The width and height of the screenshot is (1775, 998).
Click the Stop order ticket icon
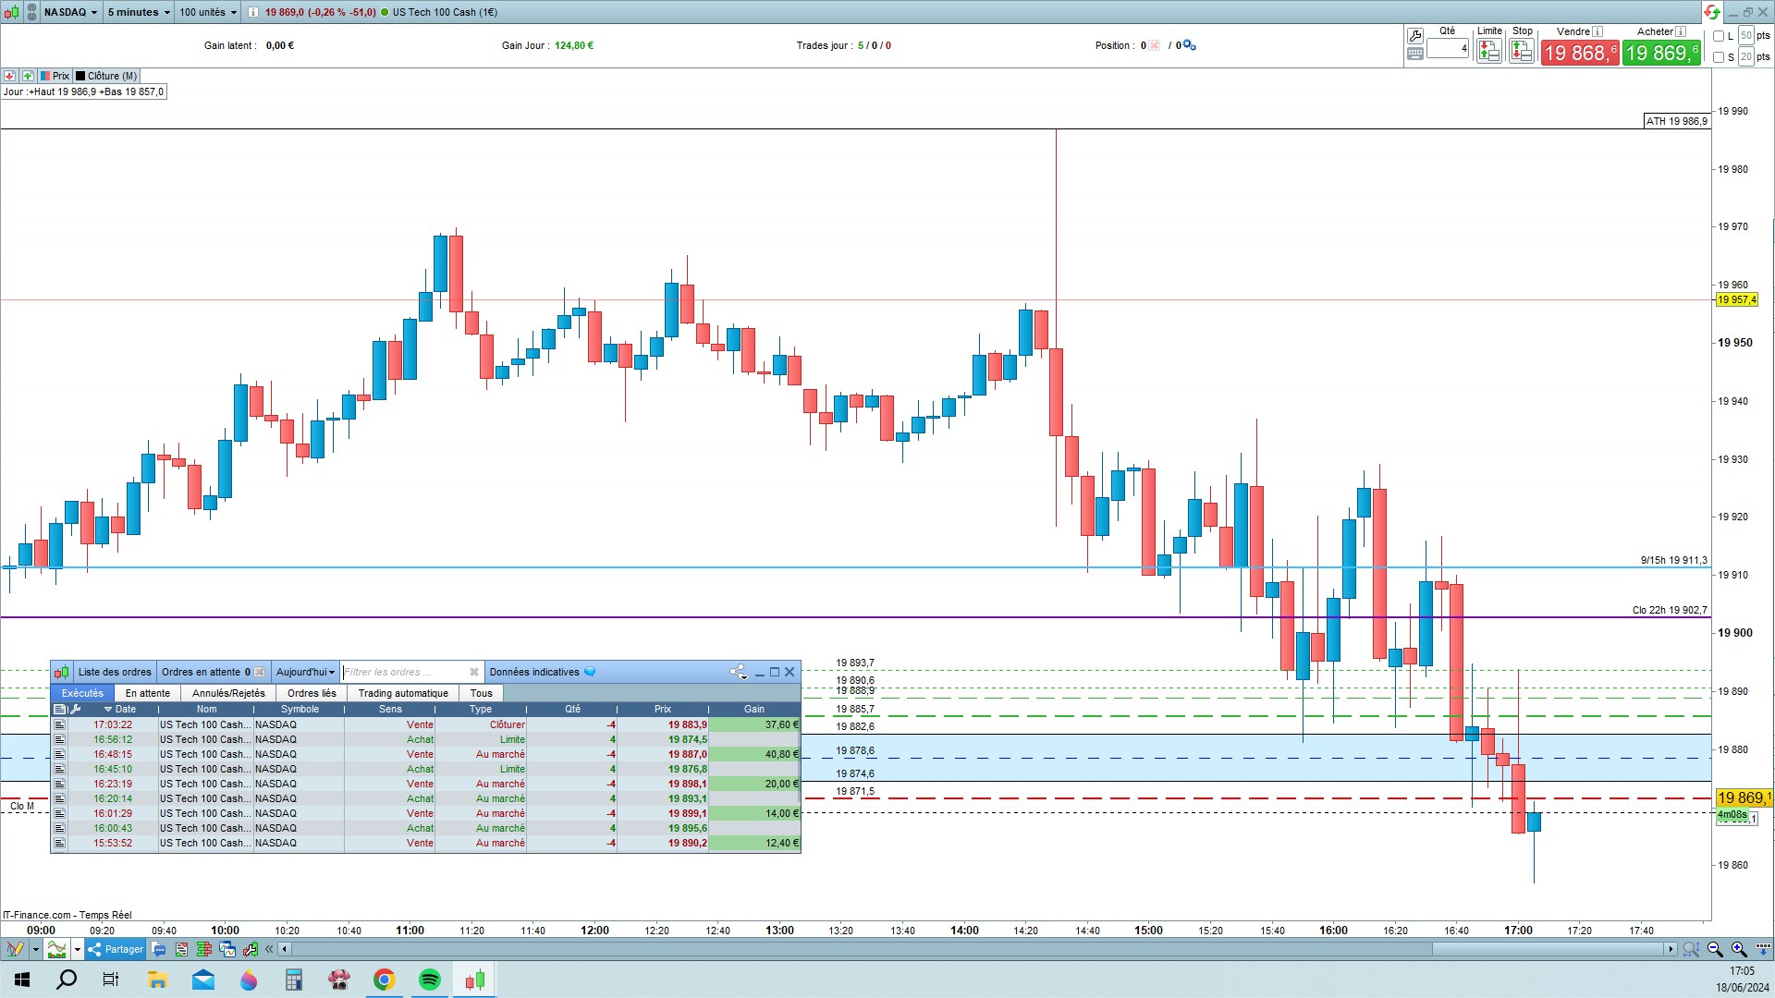pyautogui.click(x=1521, y=52)
